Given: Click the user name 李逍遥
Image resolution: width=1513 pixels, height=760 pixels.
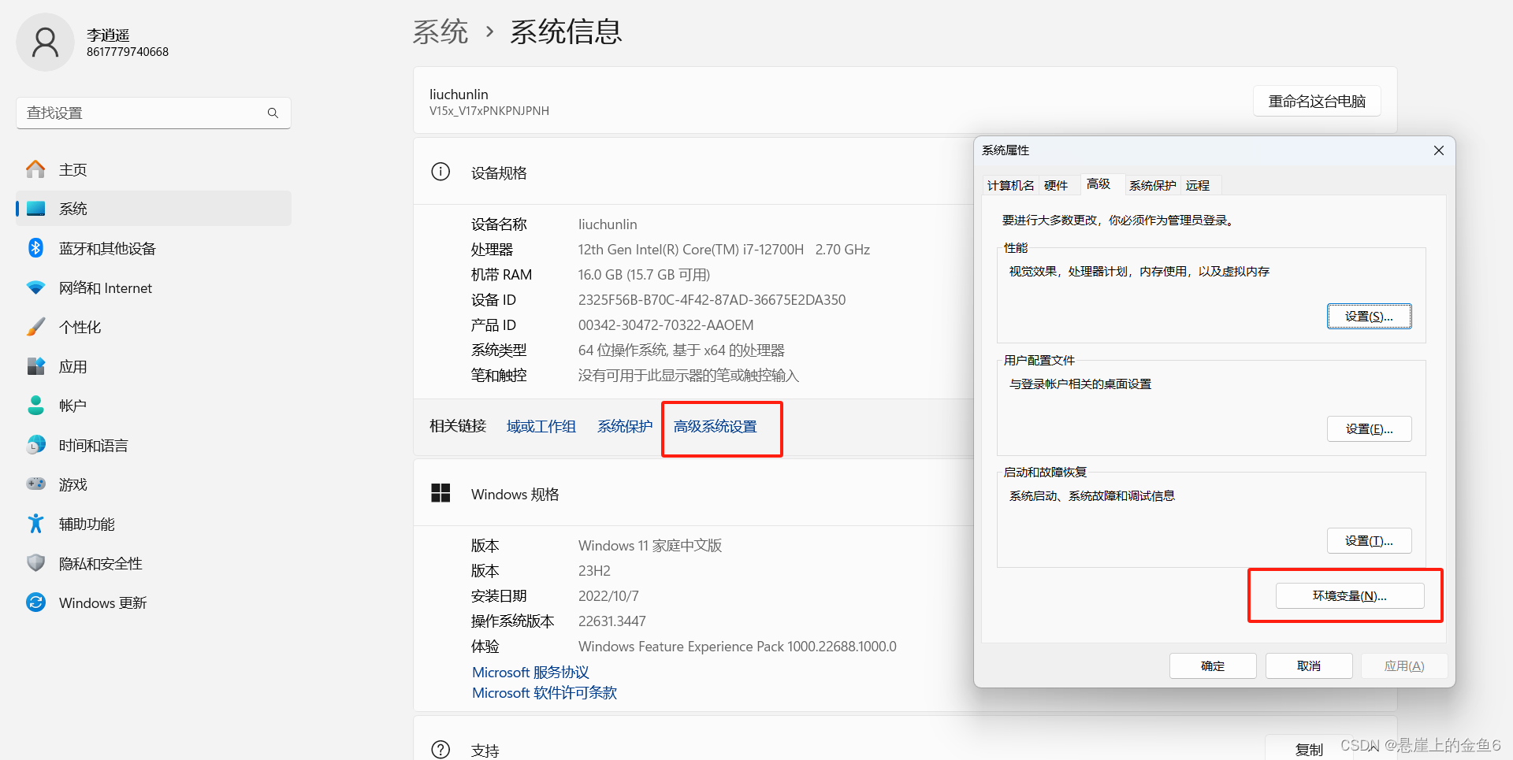Looking at the screenshot, I should [x=108, y=35].
